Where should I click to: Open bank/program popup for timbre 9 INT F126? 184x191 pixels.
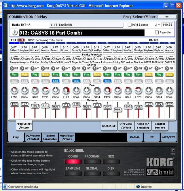[94, 58]
